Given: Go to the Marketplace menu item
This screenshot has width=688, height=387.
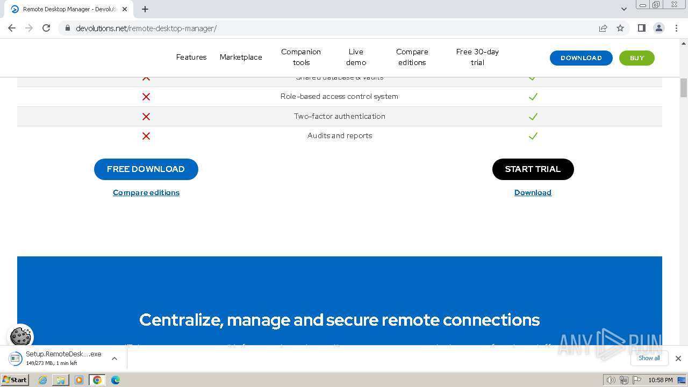Looking at the screenshot, I should pos(241,57).
